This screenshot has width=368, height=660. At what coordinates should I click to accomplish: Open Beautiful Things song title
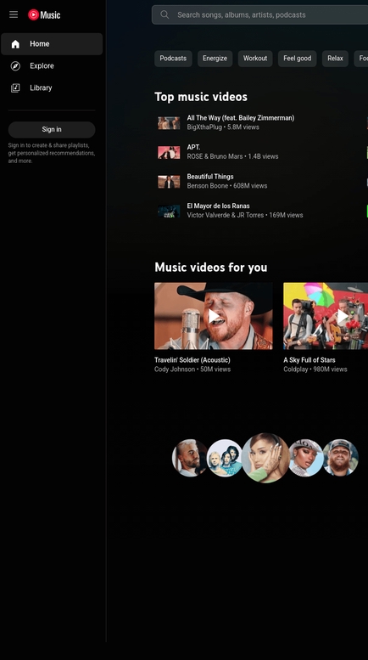click(210, 177)
